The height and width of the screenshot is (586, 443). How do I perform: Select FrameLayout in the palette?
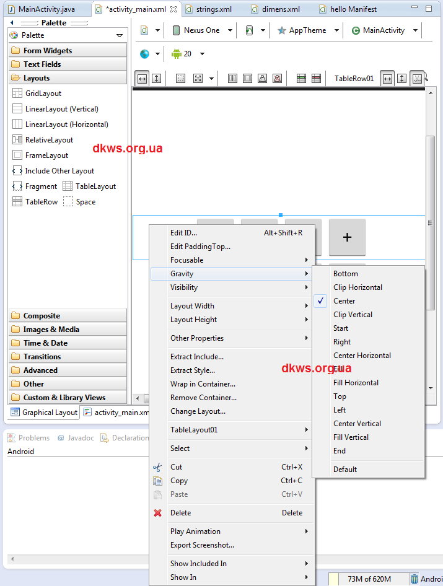pyautogui.click(x=41, y=155)
